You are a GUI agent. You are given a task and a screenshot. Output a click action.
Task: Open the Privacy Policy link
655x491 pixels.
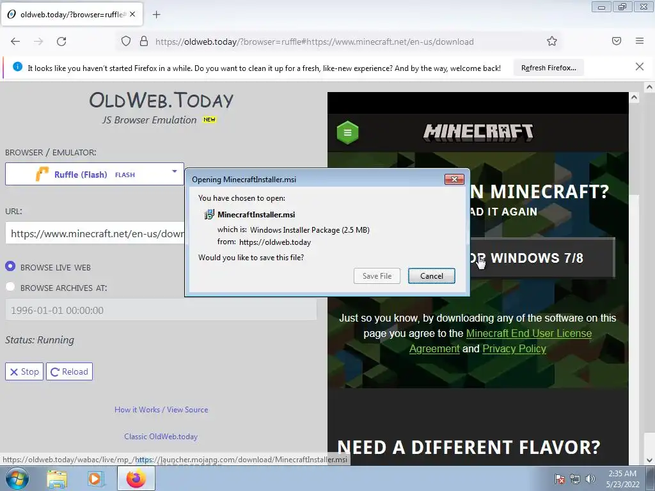pos(514,348)
